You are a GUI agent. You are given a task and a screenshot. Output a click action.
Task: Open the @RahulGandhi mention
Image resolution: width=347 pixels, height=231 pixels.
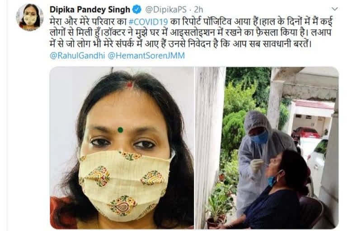pyautogui.click(x=77, y=55)
